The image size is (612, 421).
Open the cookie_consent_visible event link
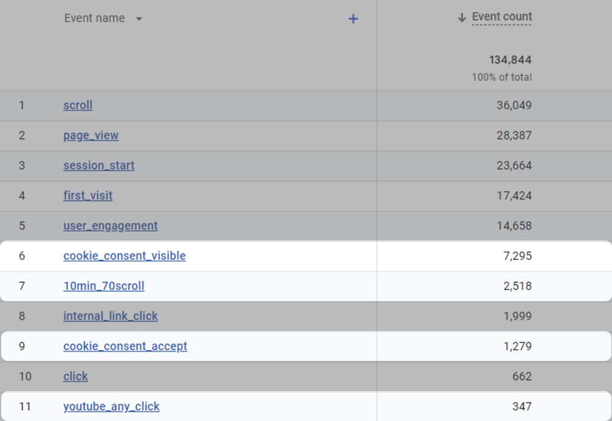pos(124,256)
